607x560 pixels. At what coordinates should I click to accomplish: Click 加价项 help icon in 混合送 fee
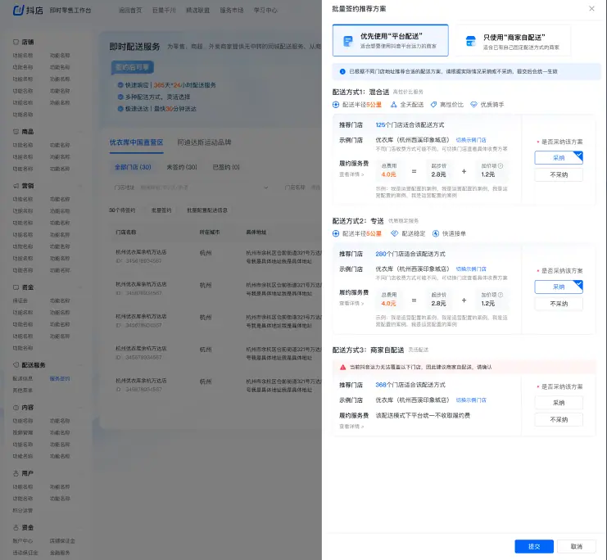[501, 165]
